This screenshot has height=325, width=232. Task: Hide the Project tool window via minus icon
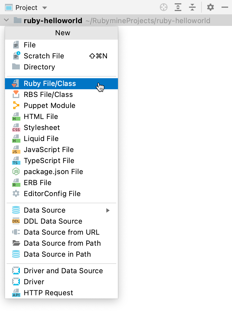point(225,7)
